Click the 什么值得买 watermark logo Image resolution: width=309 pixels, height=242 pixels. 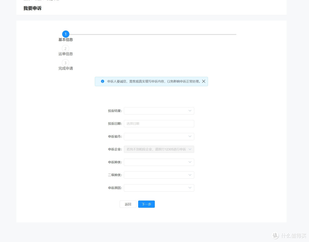(x=276, y=235)
